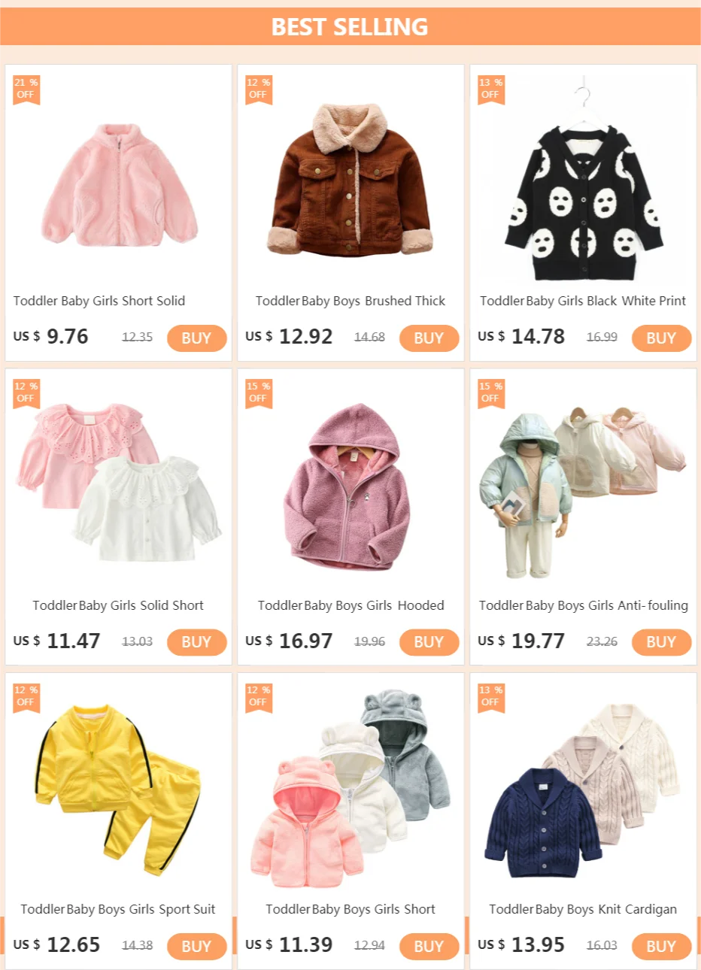Click the 21% OFF badge on pink jacket
The image size is (701, 970).
[x=26, y=89]
